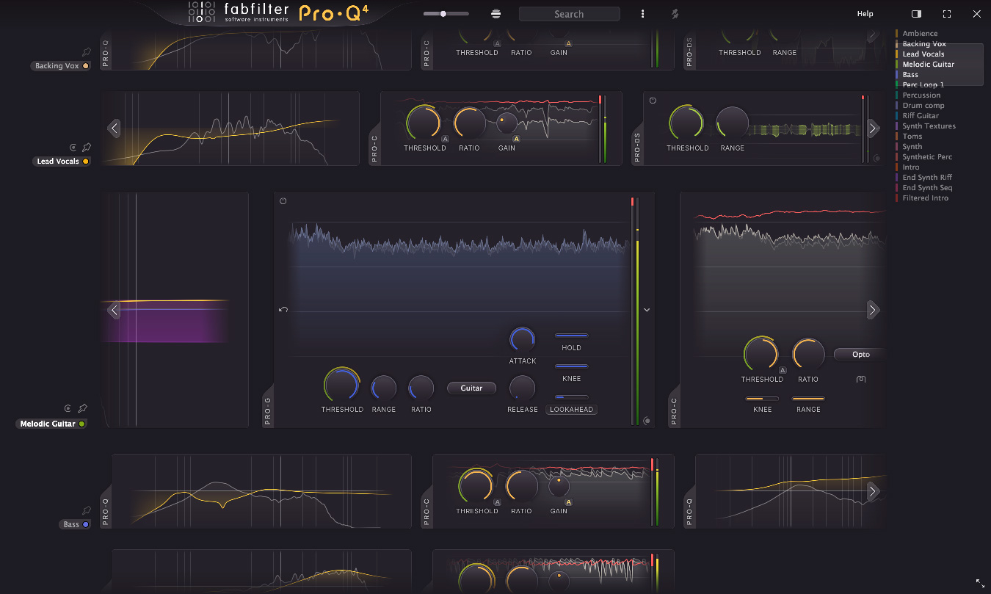Click the pin icon above Backing Vox

(x=86, y=52)
